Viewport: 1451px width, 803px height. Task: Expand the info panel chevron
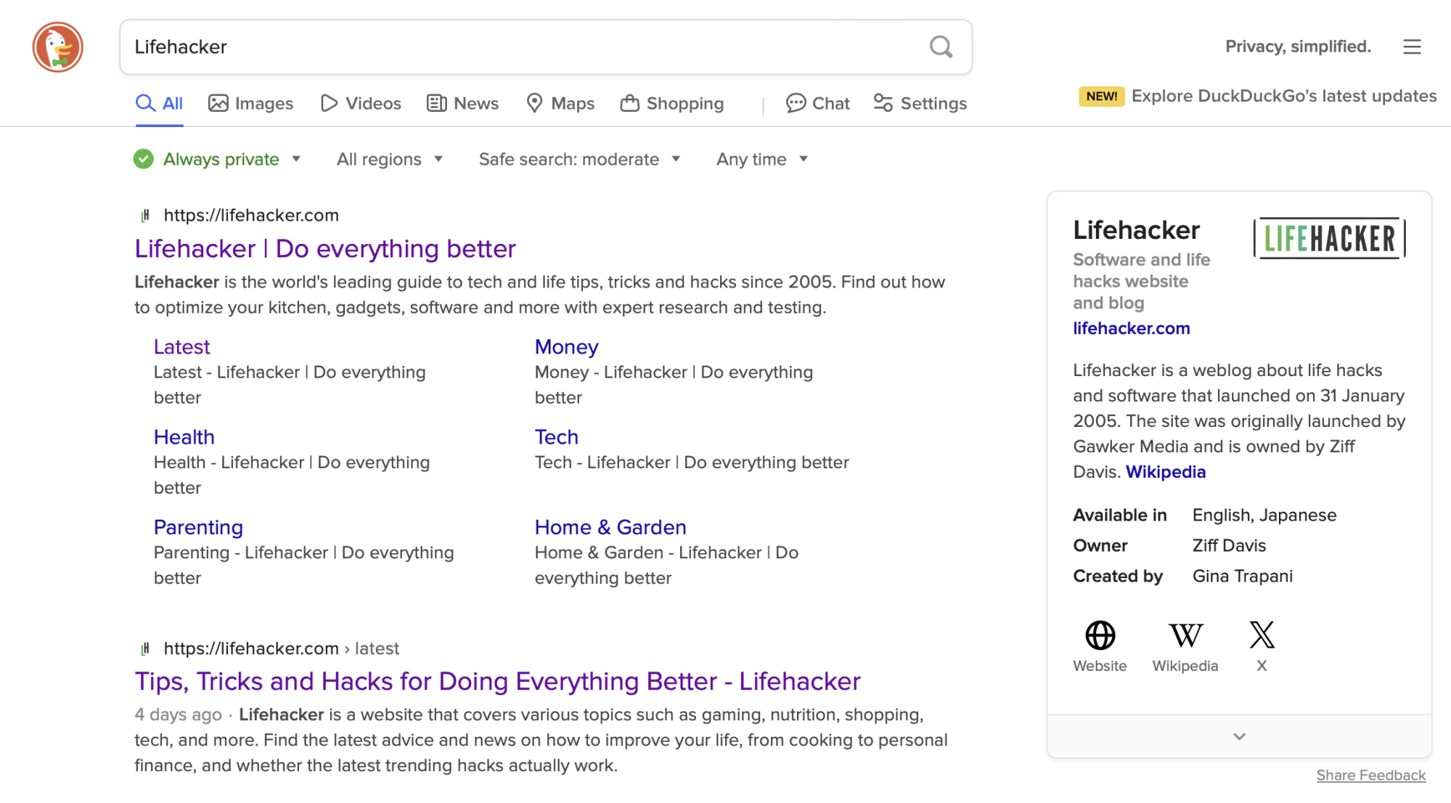pos(1240,735)
